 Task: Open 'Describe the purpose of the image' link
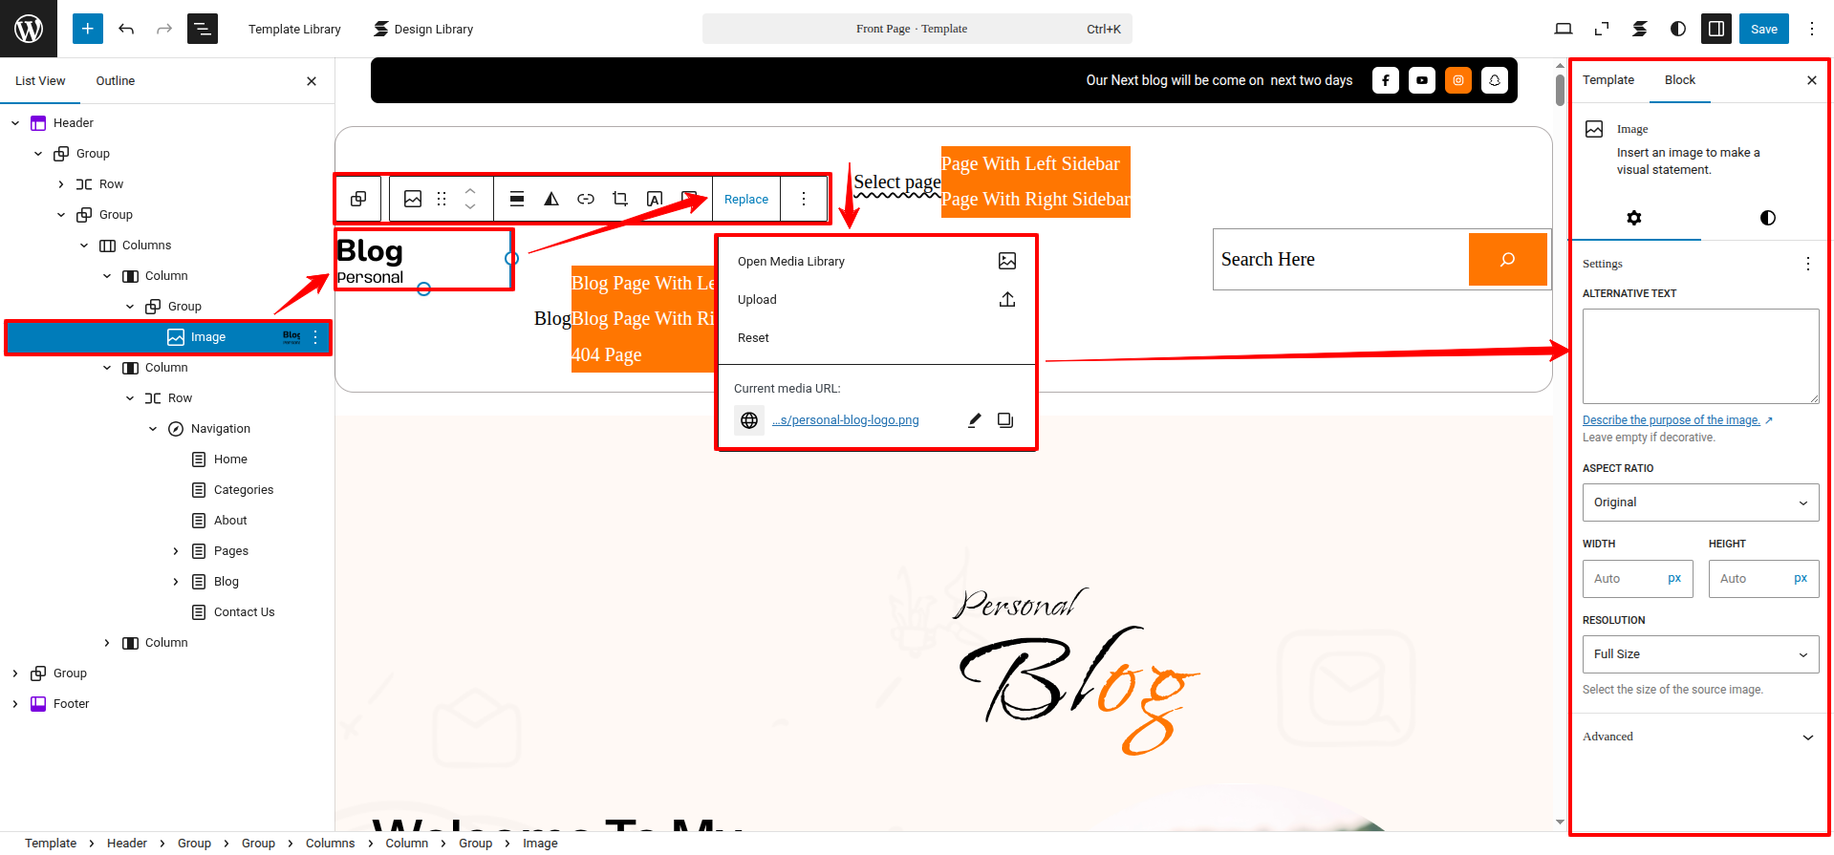point(1671,420)
